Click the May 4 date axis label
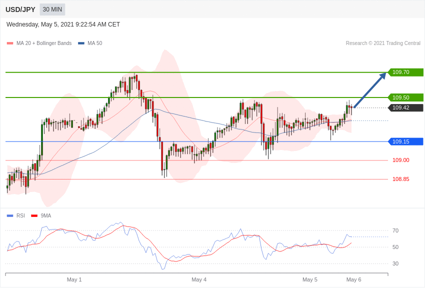 (199, 279)
